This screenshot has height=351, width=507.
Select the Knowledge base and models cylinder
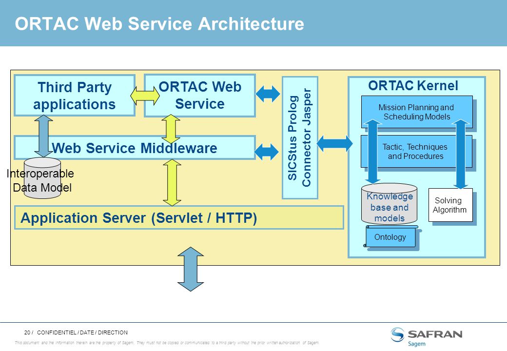pos(390,204)
